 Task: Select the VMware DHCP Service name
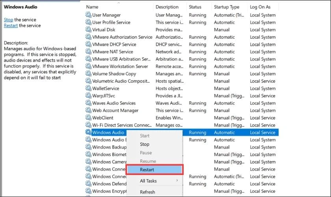tap(114, 45)
